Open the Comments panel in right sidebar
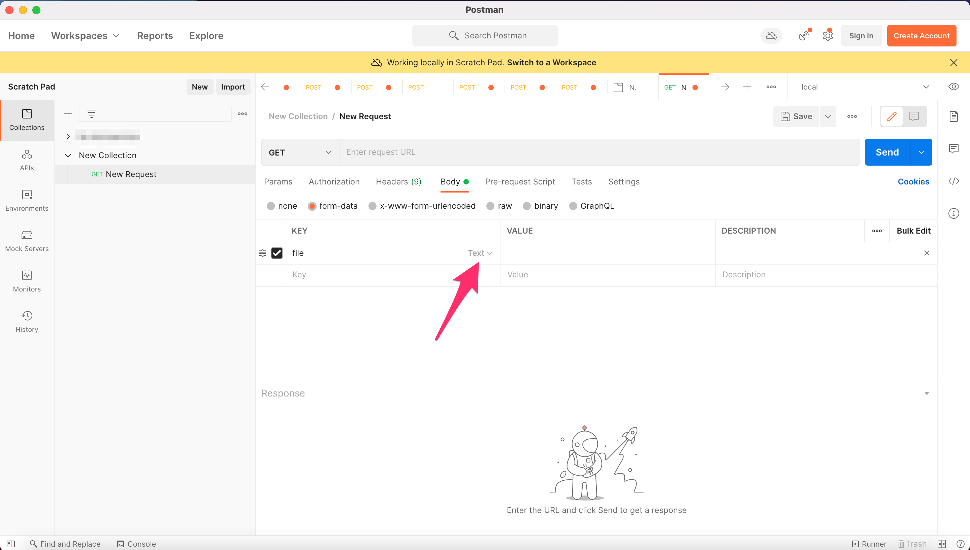The height and width of the screenshot is (550, 970). [954, 148]
